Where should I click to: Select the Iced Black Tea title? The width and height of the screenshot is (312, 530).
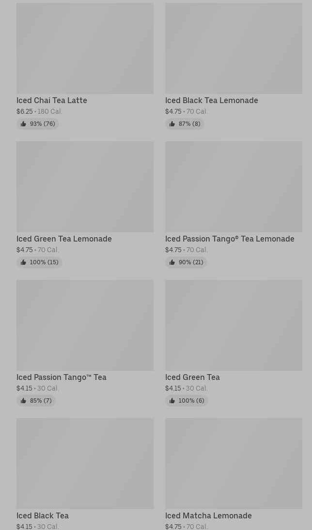coord(43,515)
